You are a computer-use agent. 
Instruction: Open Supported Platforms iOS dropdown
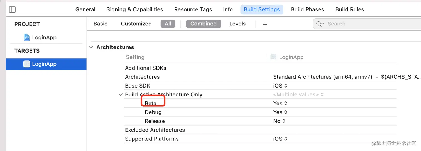pos(280,139)
